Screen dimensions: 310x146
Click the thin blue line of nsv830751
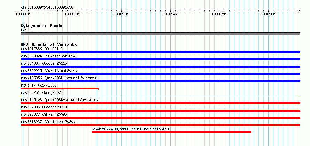pos(160,96)
